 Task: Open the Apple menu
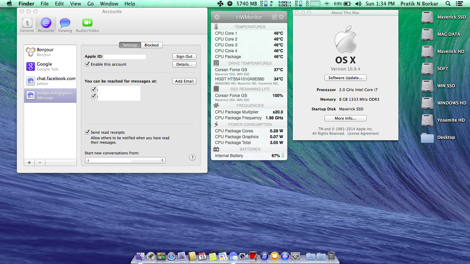[9, 4]
